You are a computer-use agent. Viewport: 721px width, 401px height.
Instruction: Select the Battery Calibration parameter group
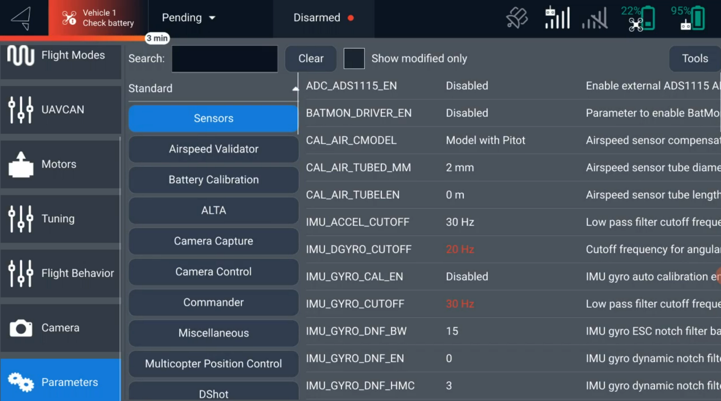[x=213, y=180]
